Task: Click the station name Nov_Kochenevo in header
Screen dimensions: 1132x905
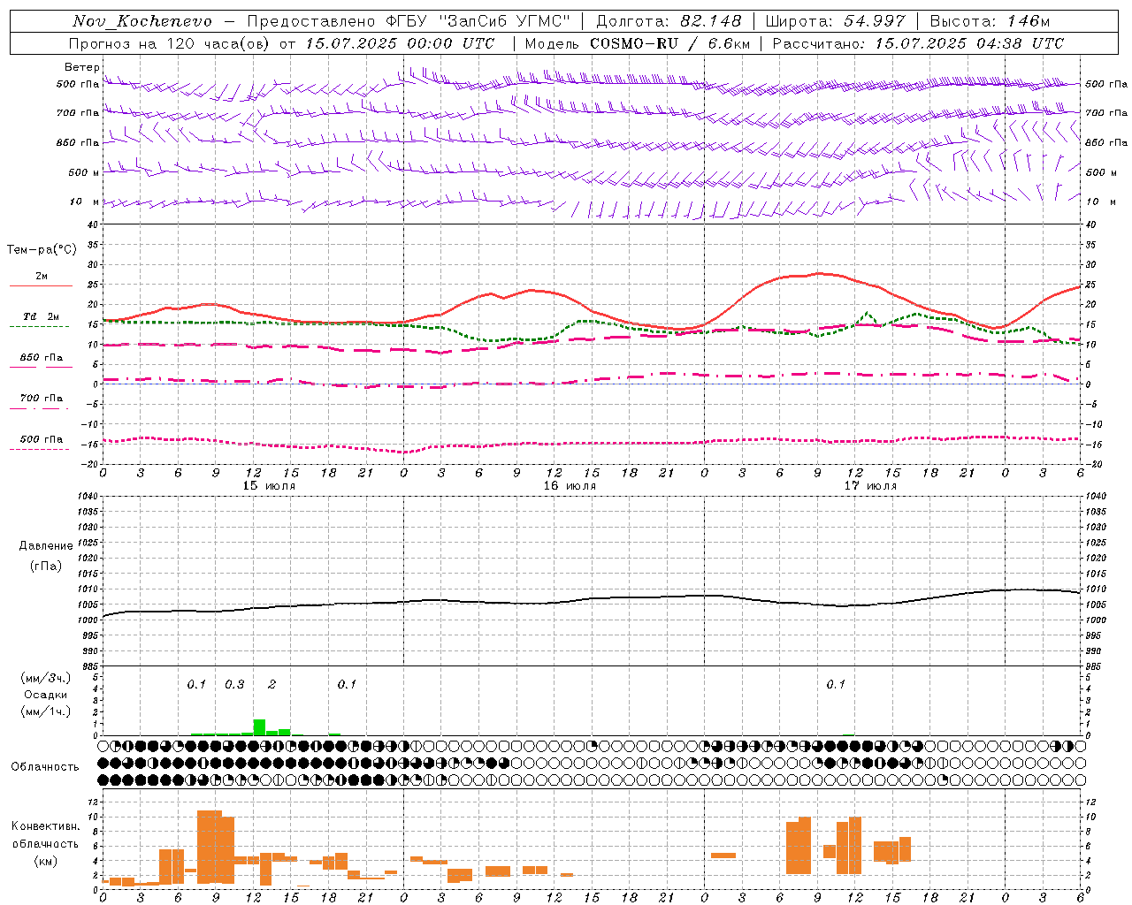Action: pyautogui.click(x=142, y=21)
